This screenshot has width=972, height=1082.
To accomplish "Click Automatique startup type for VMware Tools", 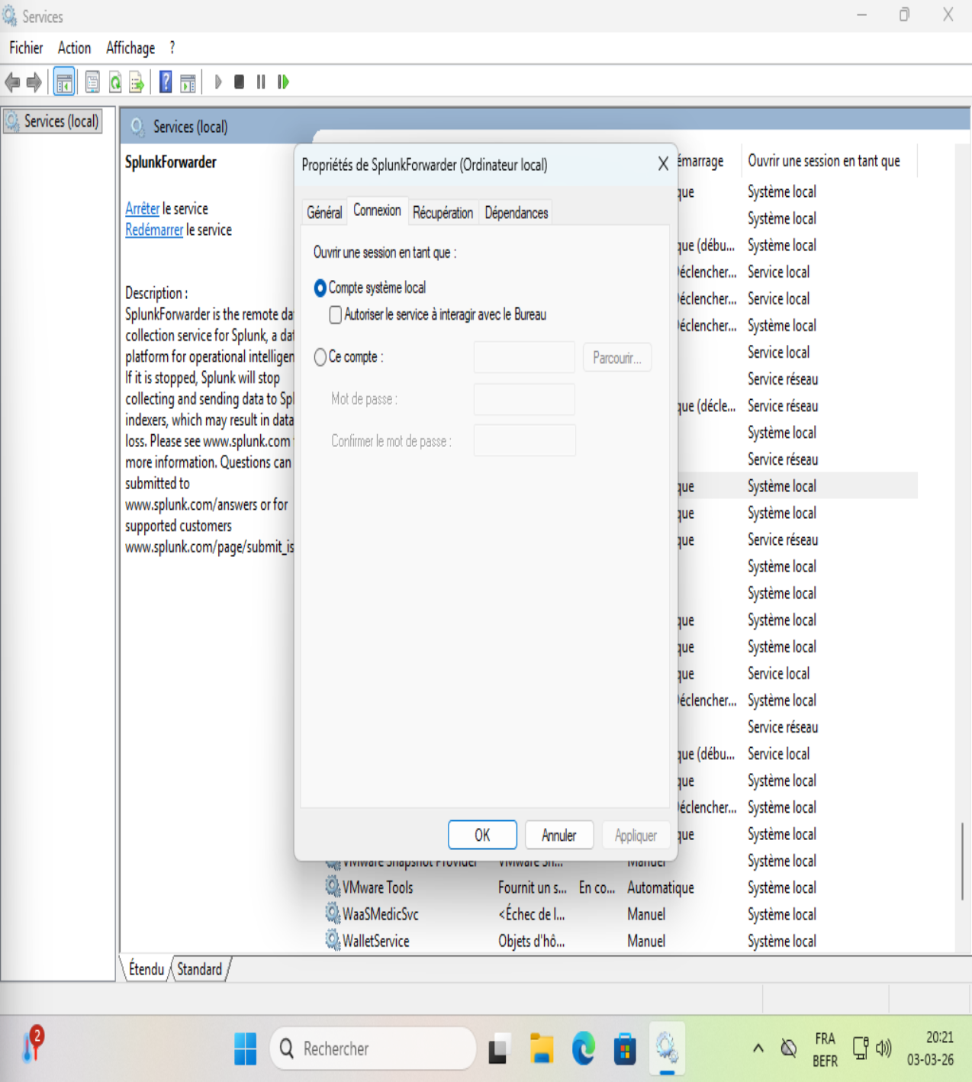I will [661, 887].
